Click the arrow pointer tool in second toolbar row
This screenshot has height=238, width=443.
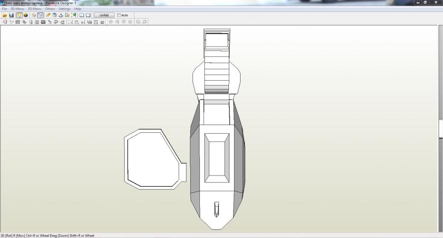pos(11,22)
